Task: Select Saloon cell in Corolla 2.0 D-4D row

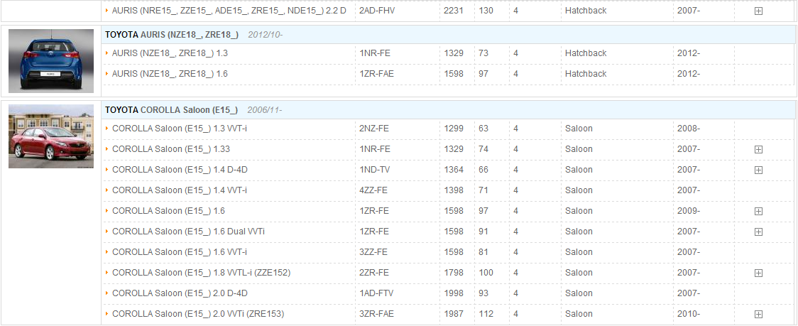Action: [x=579, y=293]
